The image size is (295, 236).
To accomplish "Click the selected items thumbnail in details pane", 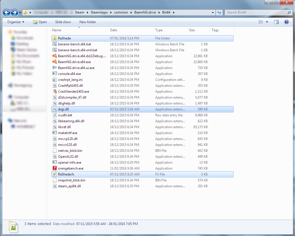I will click(13, 227).
